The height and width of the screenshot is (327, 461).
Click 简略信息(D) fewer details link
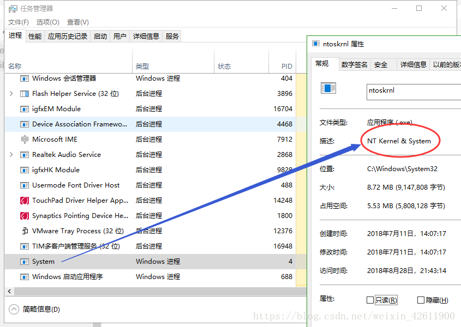click(41, 310)
